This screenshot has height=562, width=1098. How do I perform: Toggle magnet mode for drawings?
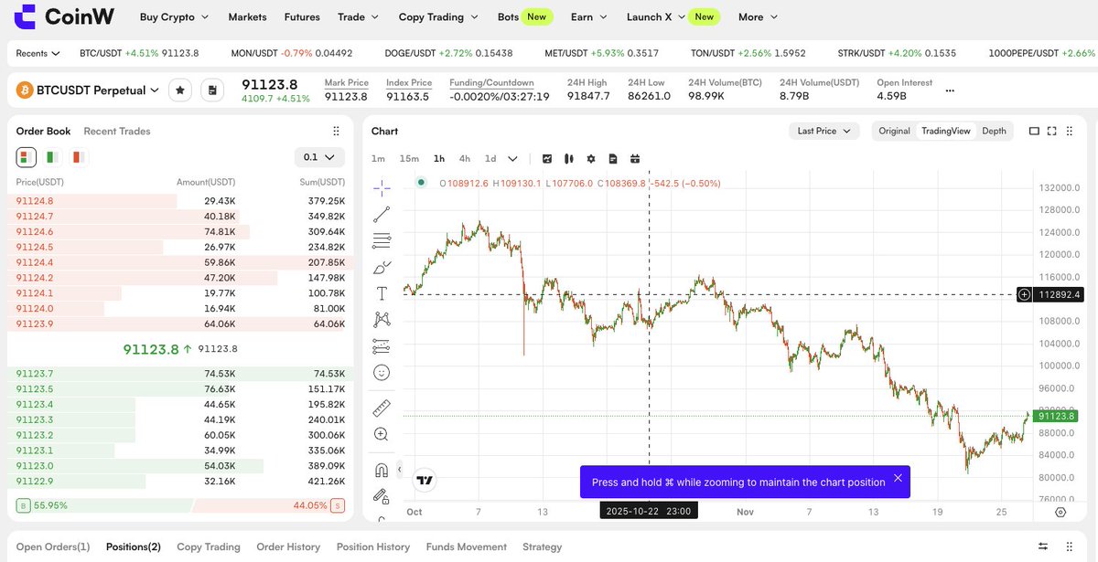pos(382,470)
